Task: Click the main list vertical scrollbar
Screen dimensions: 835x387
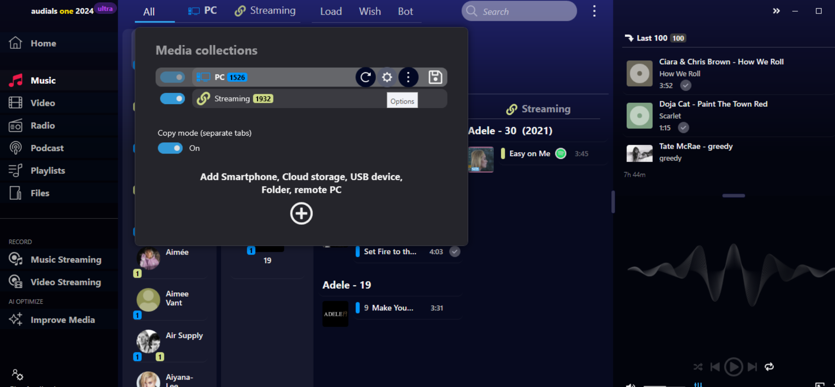Action: [x=613, y=202]
